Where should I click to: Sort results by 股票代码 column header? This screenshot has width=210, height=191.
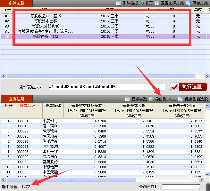point(28,105)
